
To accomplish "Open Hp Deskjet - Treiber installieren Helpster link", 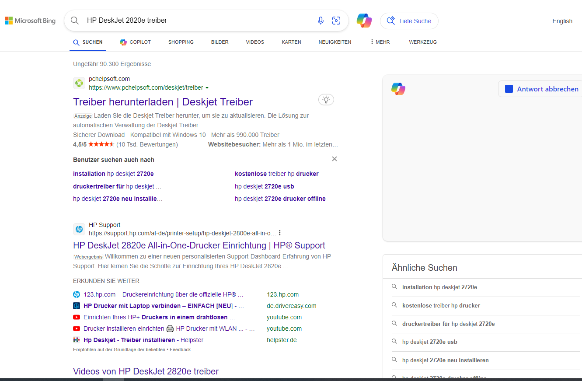I will click(x=143, y=340).
